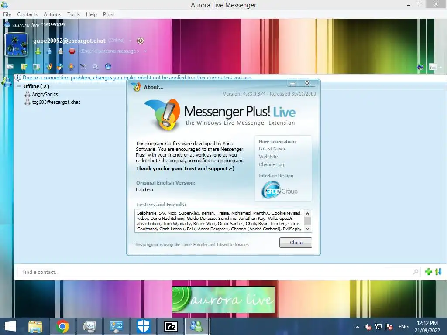447x335 pixels.
Task: Click the yellow folder toolbar icon
Action: click(x=24, y=67)
